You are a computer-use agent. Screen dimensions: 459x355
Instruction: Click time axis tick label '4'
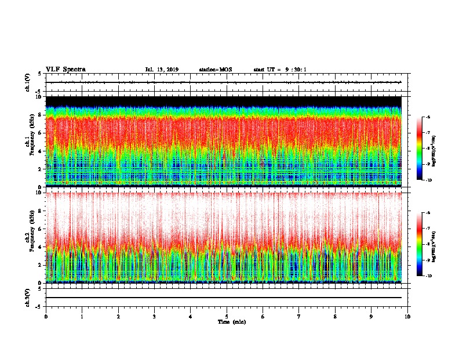point(191,317)
